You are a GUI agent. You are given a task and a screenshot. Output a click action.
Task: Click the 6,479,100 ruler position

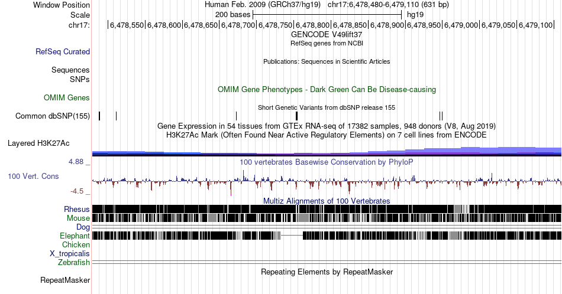535,25
